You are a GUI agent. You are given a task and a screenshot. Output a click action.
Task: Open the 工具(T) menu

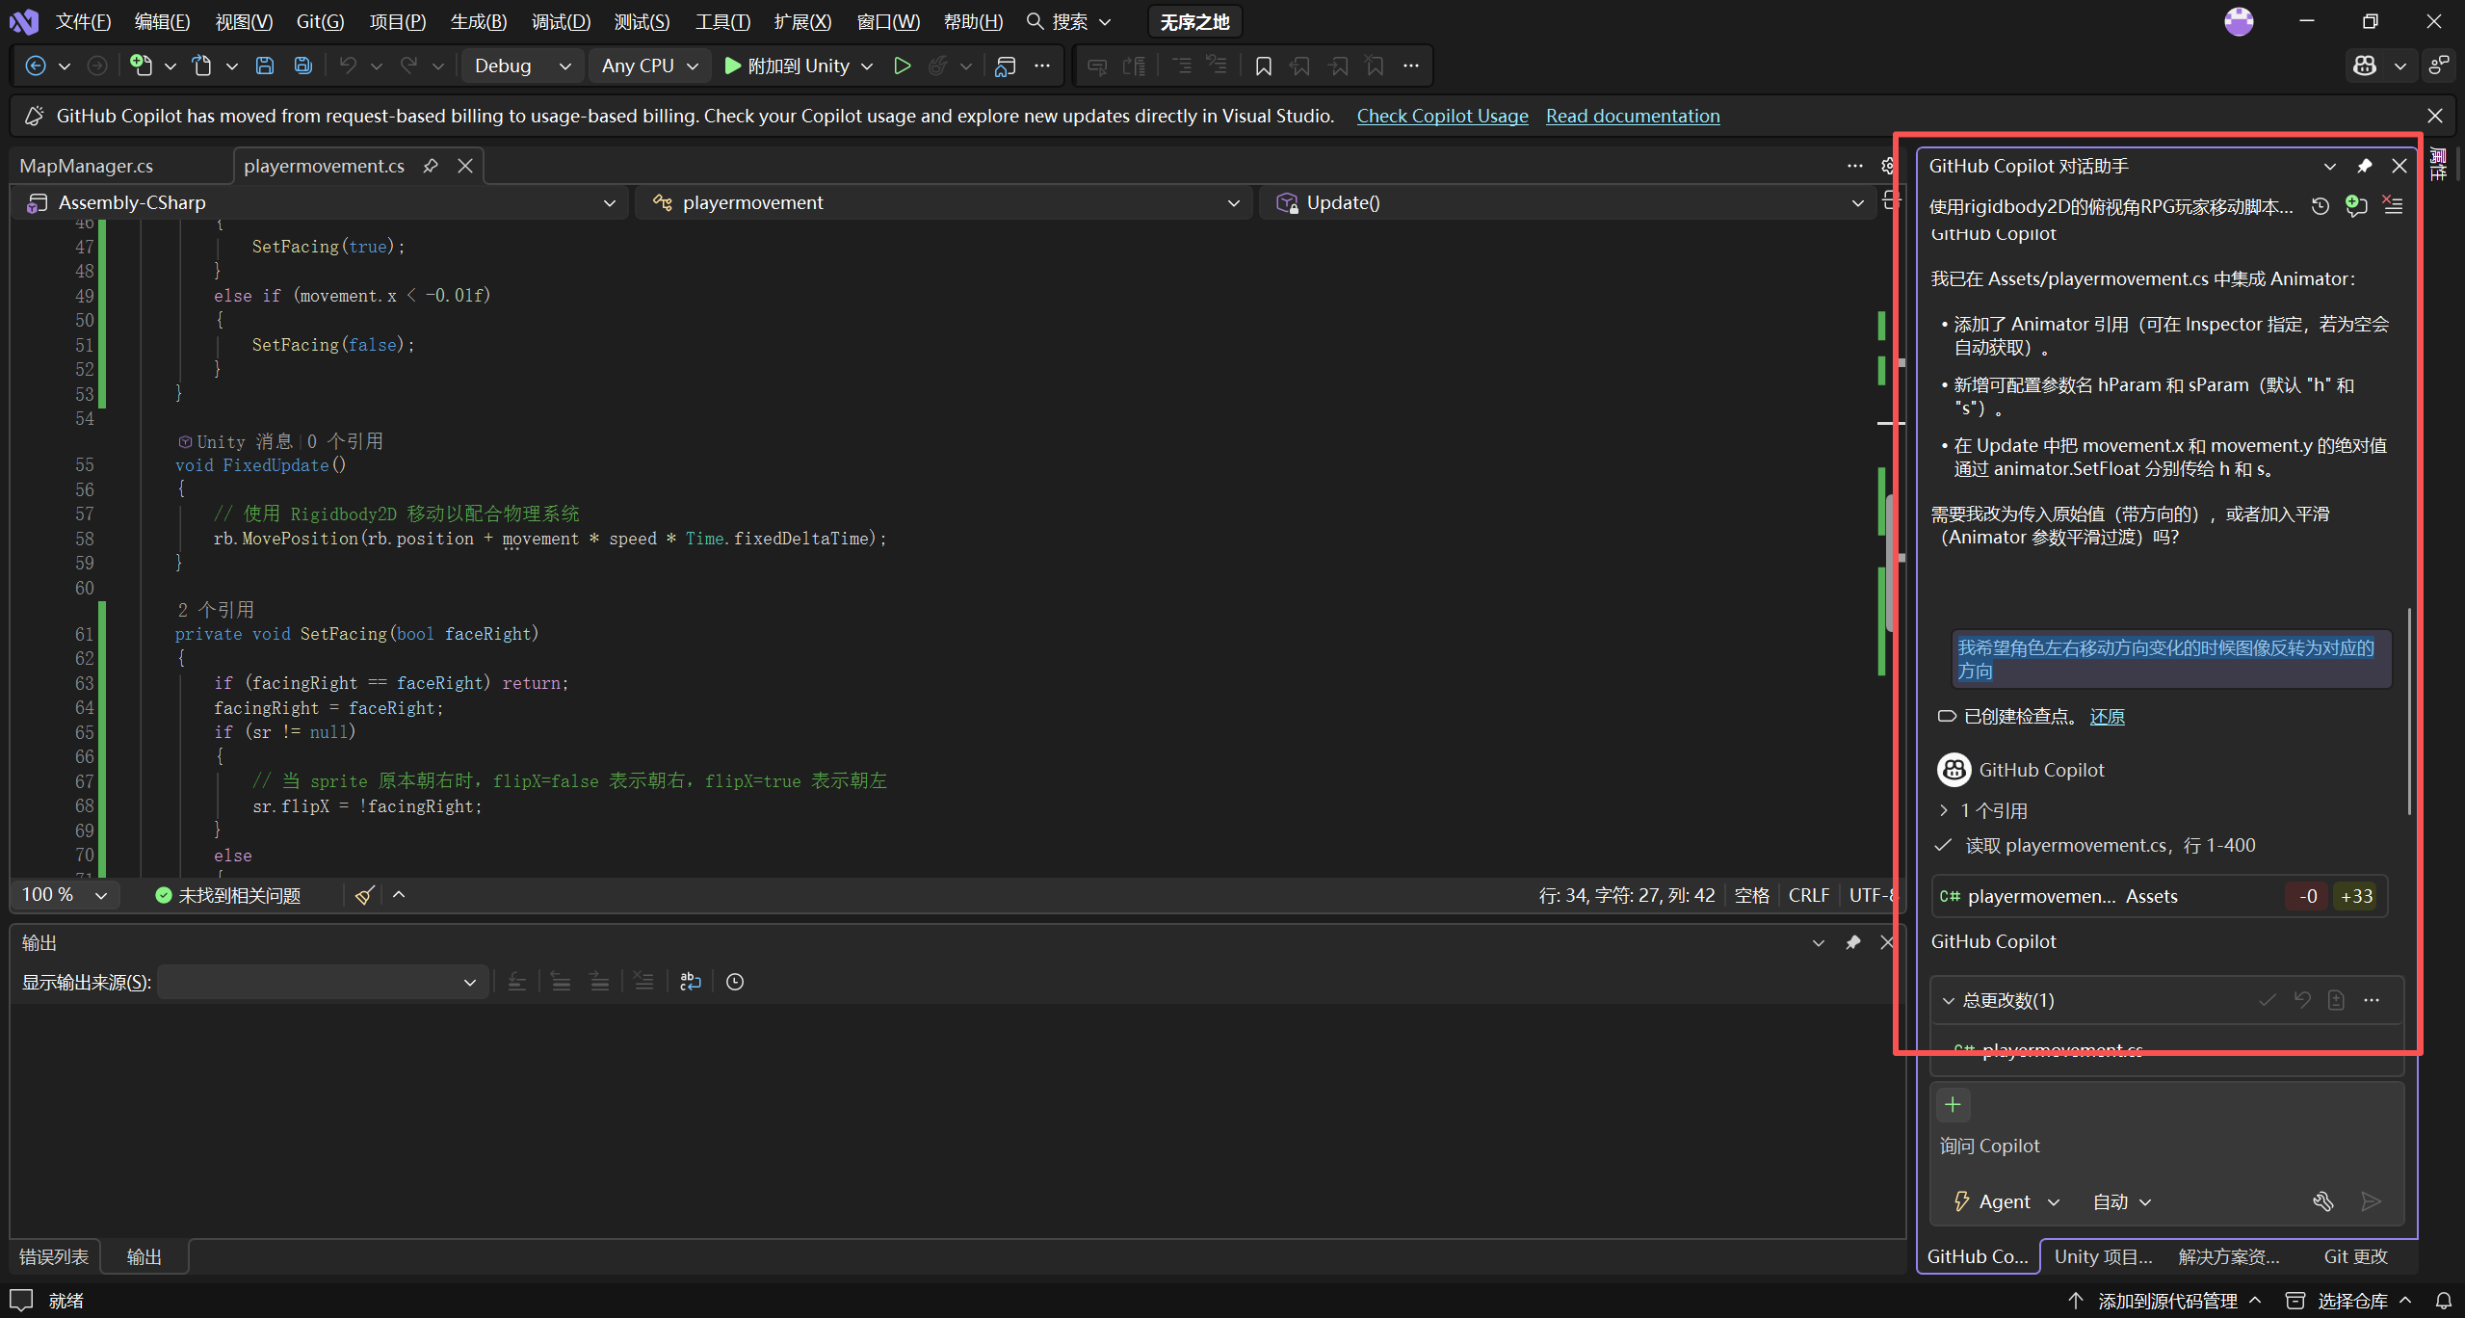click(722, 21)
